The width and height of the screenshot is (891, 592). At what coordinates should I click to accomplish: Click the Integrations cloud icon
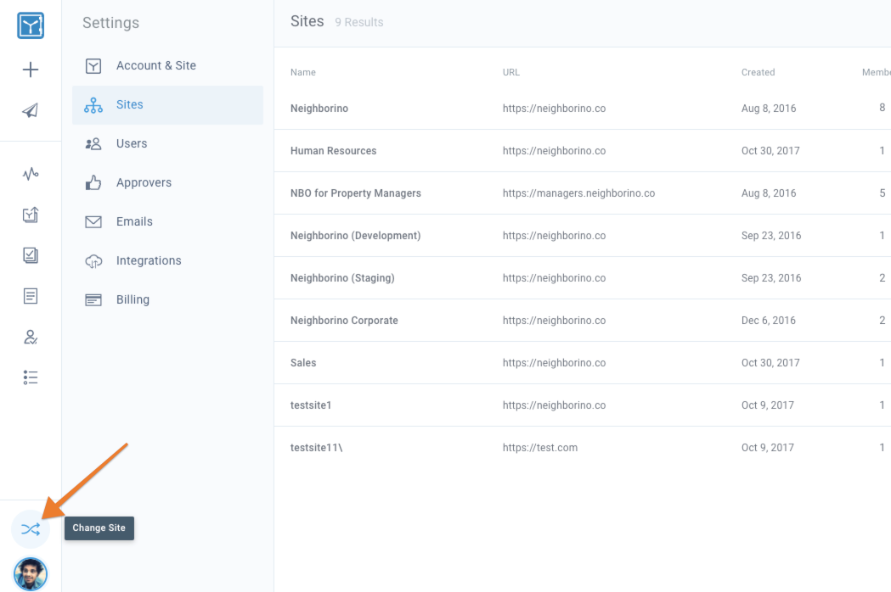pyautogui.click(x=93, y=261)
